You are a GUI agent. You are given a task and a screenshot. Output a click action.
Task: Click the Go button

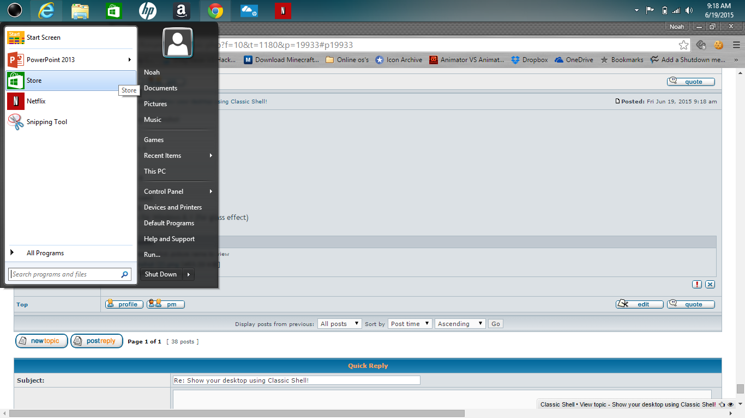tap(495, 324)
